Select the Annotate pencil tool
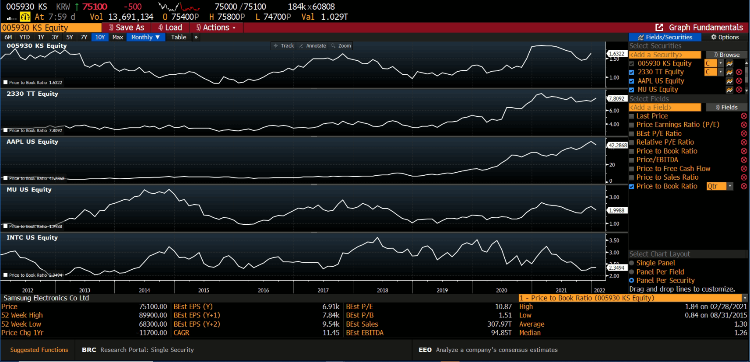 tap(313, 46)
